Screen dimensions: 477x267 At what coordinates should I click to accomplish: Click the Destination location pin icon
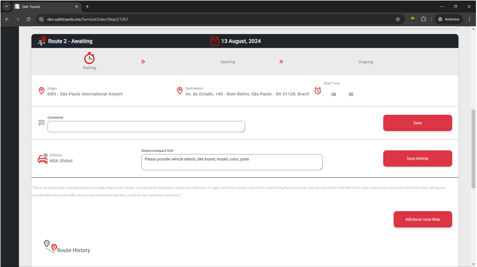tap(180, 91)
